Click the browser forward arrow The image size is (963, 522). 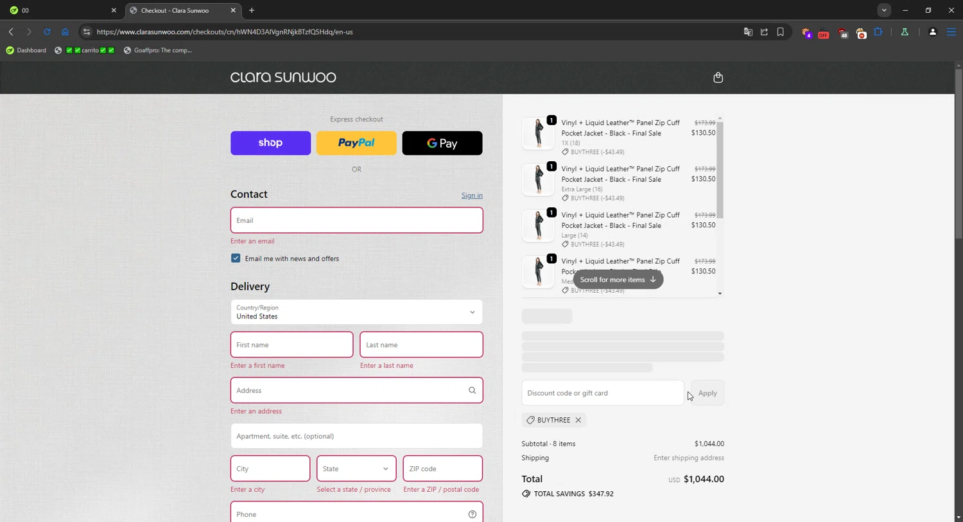[x=29, y=31]
